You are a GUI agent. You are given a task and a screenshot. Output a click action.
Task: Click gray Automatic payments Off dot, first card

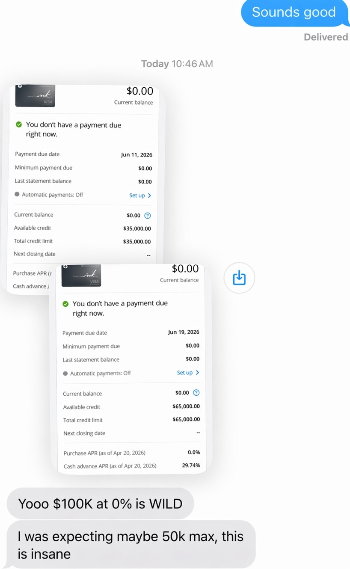pos(17,194)
